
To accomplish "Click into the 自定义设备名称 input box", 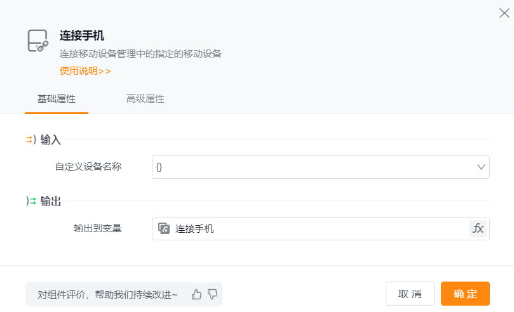I will click(x=311, y=167).
